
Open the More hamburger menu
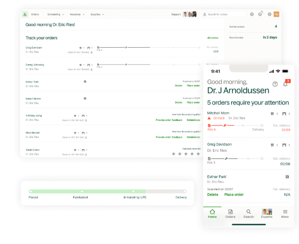pos(285,212)
